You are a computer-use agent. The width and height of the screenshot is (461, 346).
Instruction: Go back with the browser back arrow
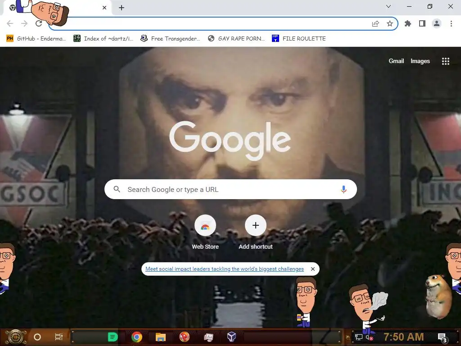(10, 23)
